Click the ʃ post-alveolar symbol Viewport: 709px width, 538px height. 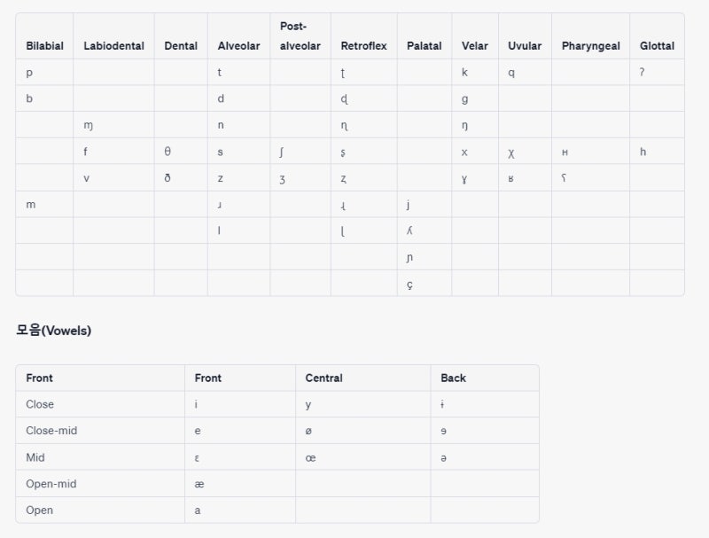point(281,152)
